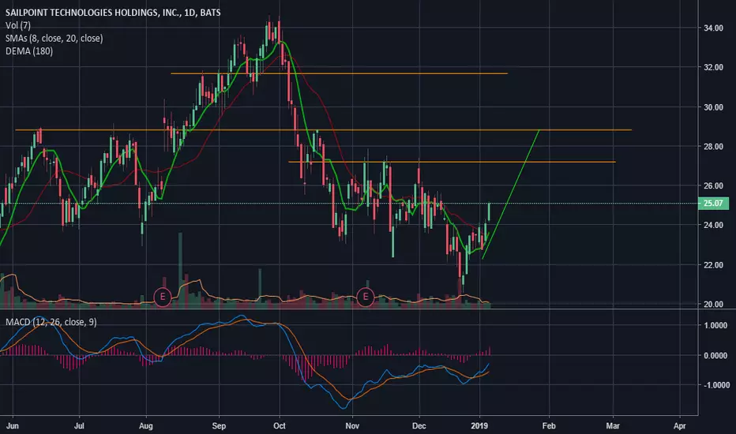736x434 pixels.
Task: Click the Nov label on time axis
Action: [352, 426]
